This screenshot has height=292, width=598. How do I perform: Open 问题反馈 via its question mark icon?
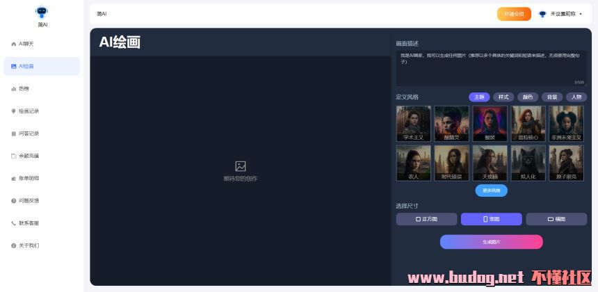pyautogui.click(x=14, y=200)
